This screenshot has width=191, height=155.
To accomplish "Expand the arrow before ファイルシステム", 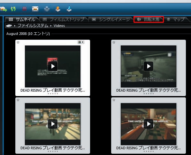I will pos(15,26).
